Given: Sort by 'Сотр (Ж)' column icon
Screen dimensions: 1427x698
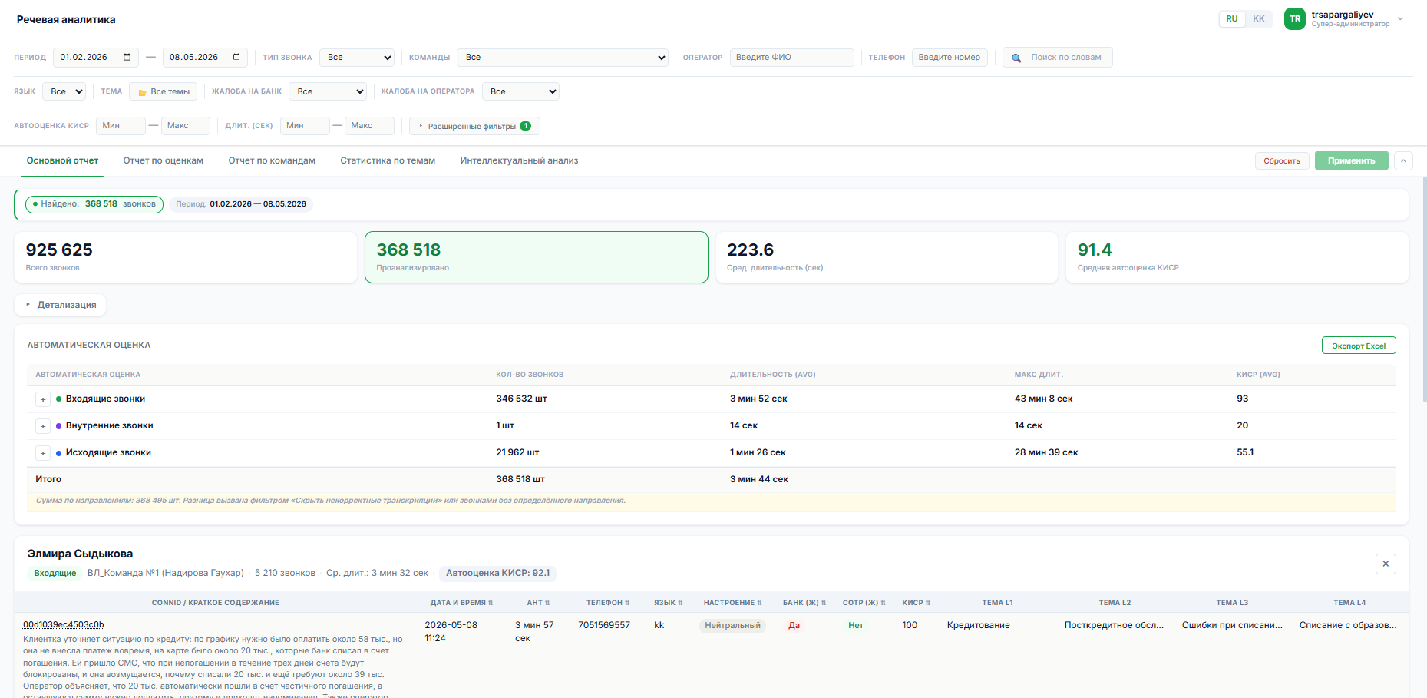Looking at the screenshot, I should pos(883,603).
